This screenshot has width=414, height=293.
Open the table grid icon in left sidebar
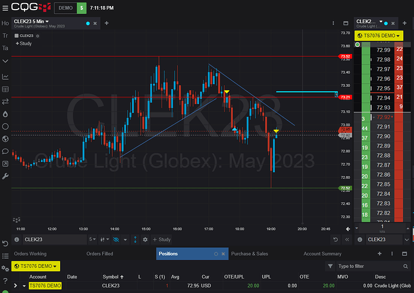(5, 89)
